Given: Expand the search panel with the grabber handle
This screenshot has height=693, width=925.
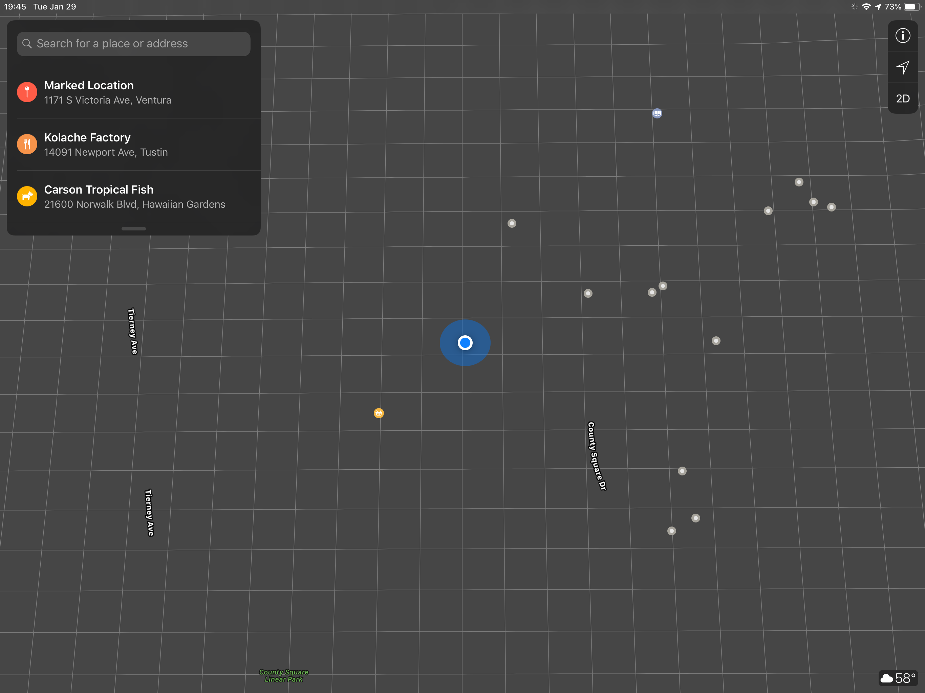Looking at the screenshot, I should [133, 229].
